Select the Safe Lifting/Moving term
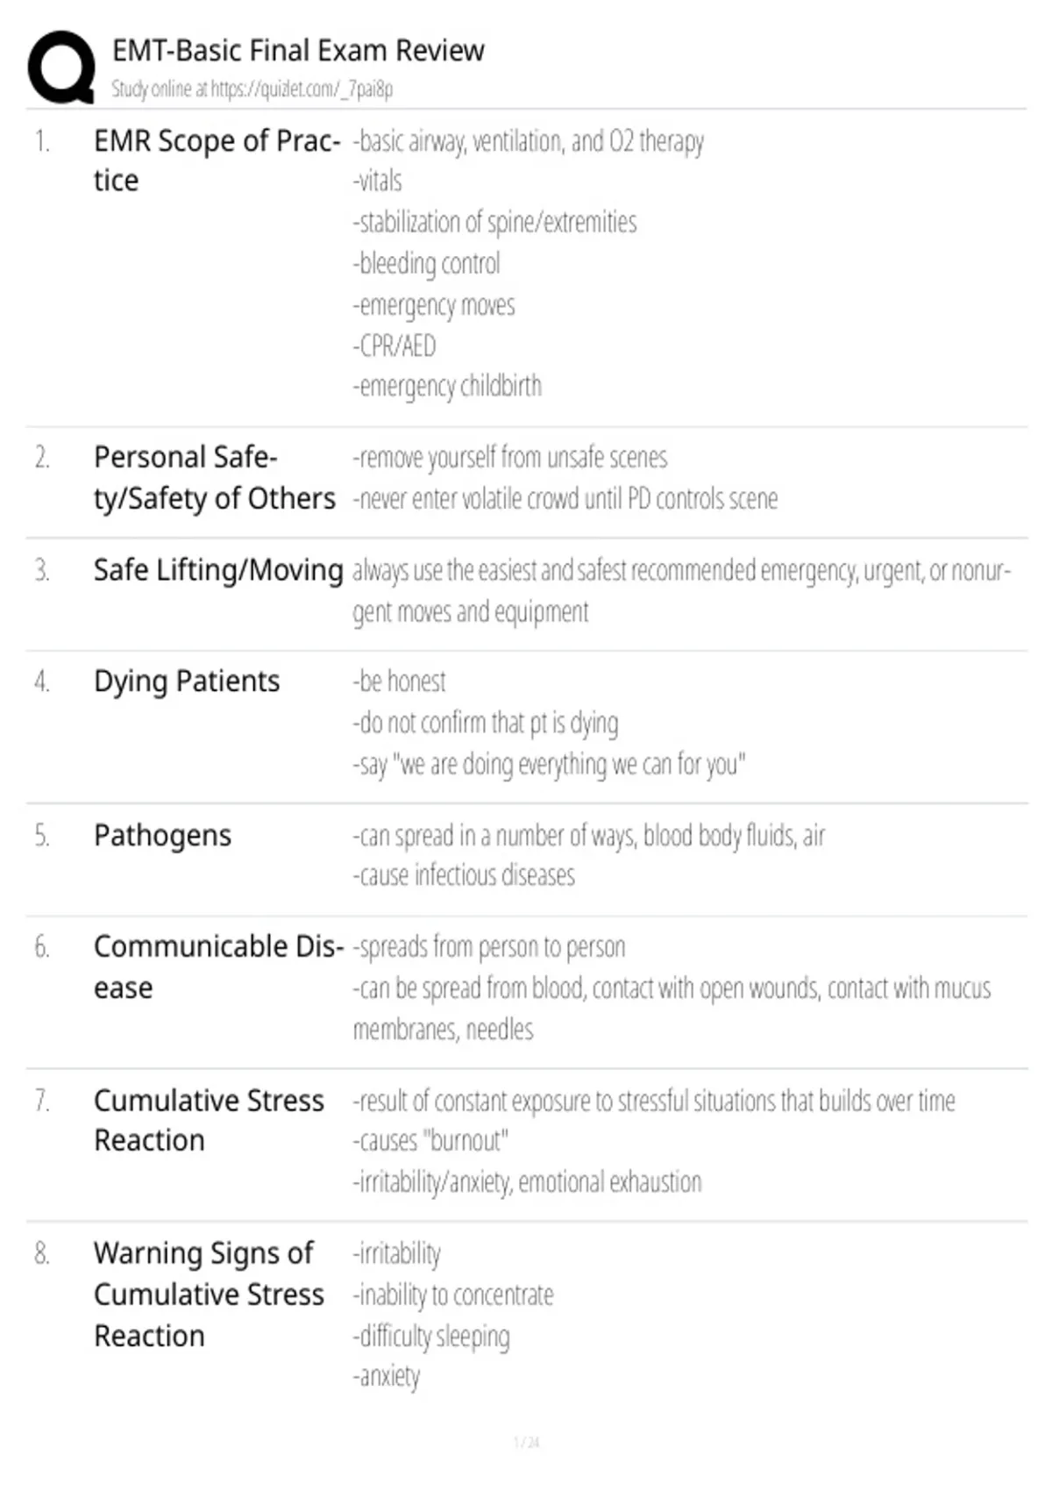 click(218, 570)
